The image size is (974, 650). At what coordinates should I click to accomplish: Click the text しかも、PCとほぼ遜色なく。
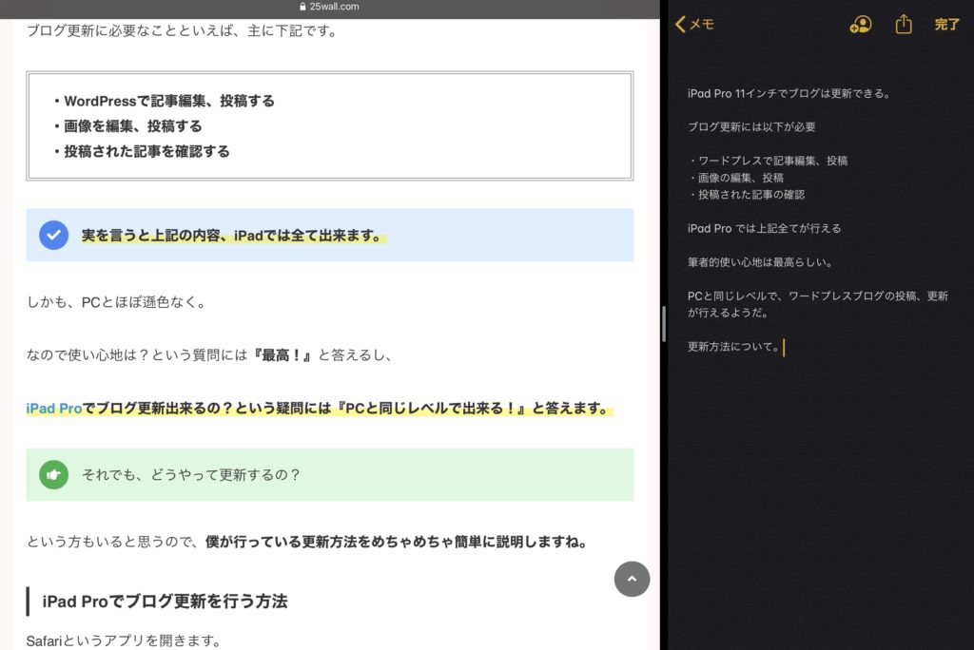[116, 302]
